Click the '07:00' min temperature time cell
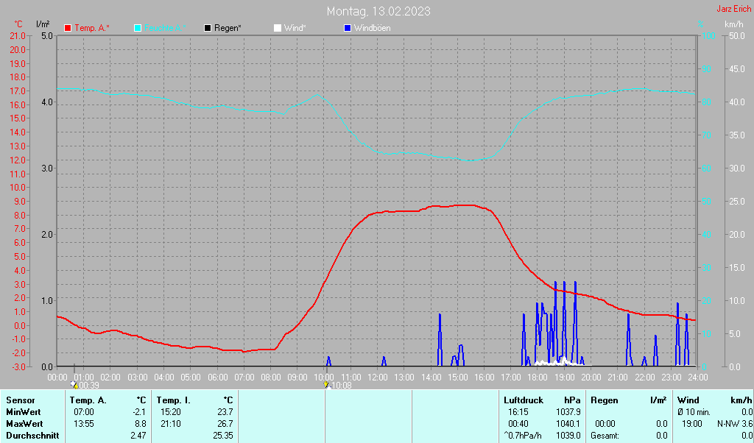Screen dimensions: 754x443 click(x=84, y=412)
